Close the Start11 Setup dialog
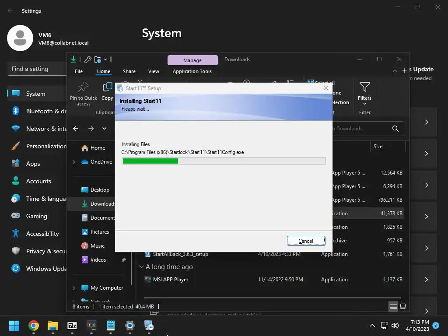 325,88
